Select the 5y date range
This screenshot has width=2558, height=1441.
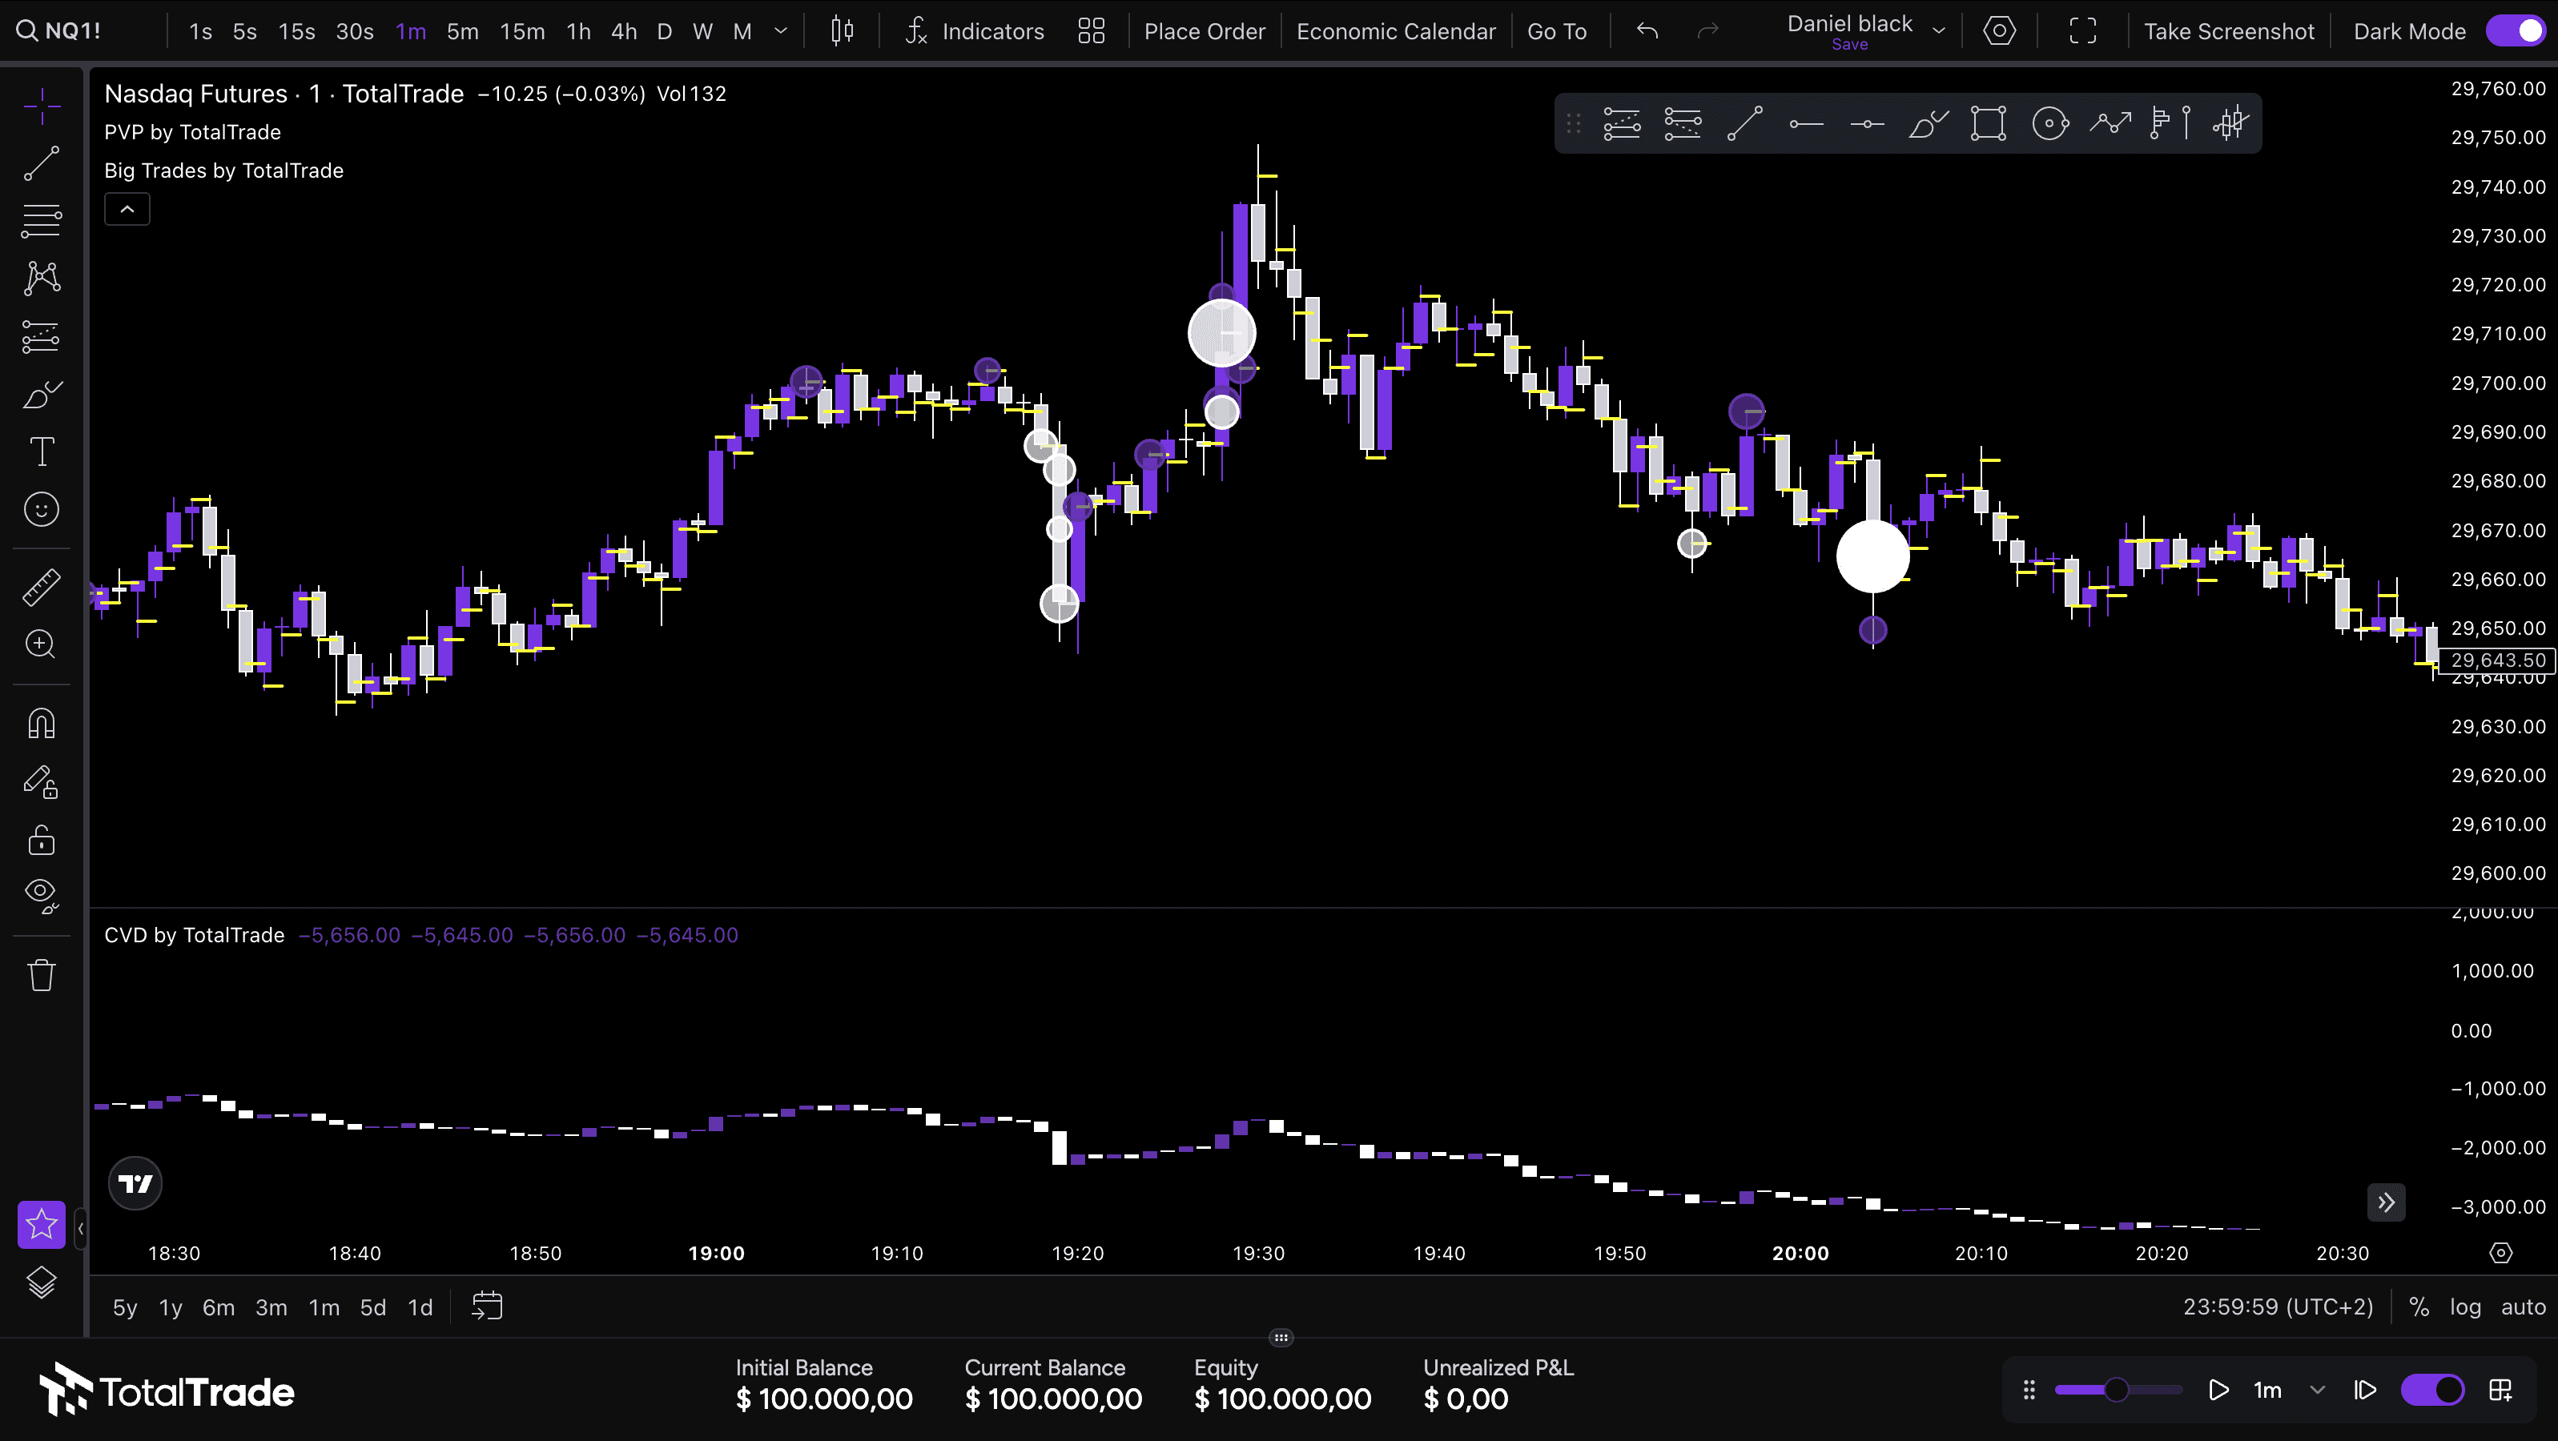tap(125, 1308)
